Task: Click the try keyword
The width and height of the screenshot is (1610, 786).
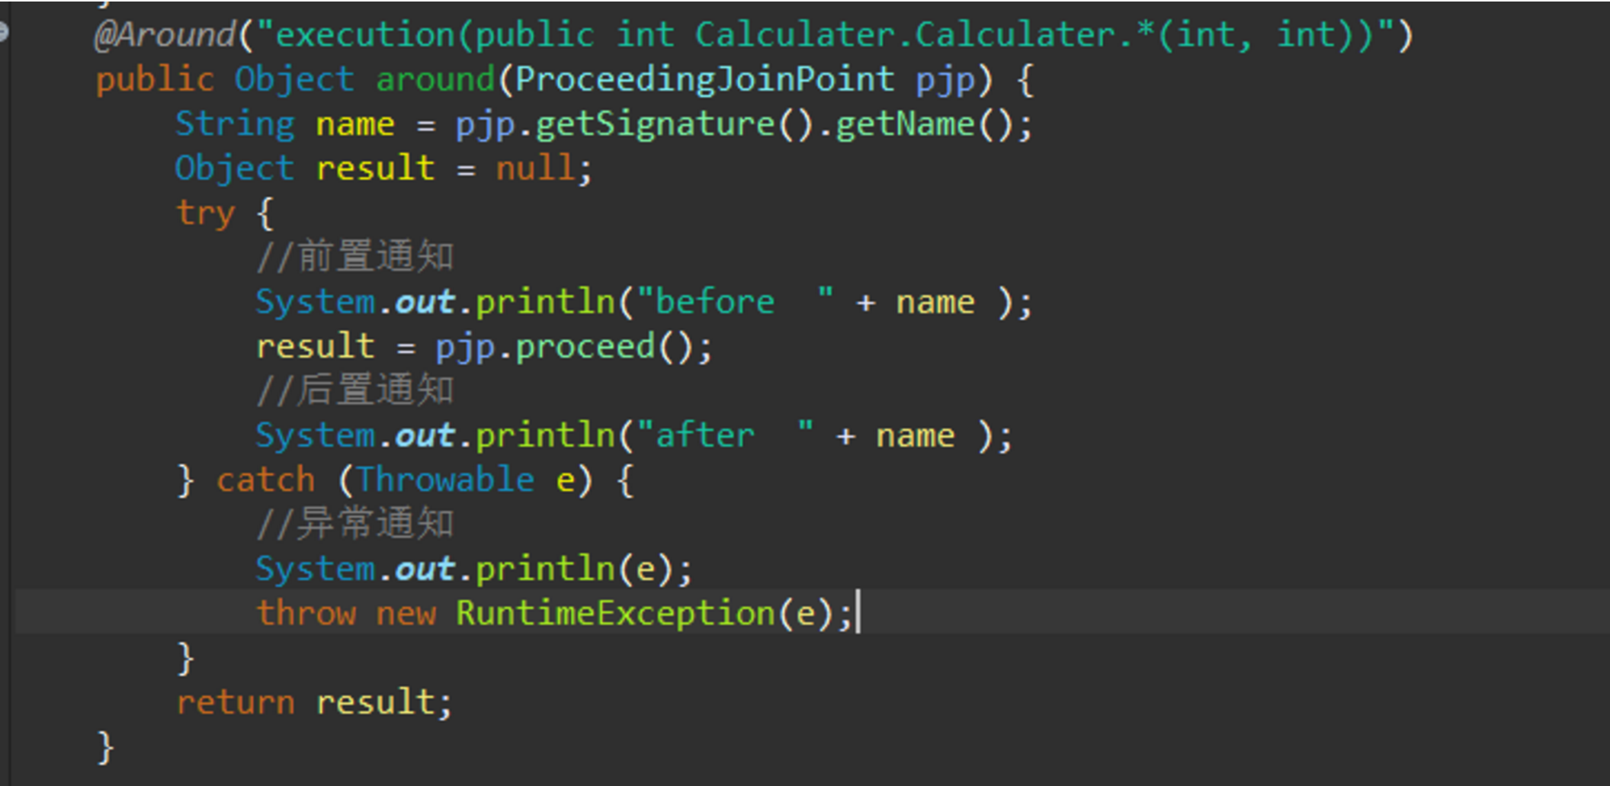Action: [x=205, y=213]
